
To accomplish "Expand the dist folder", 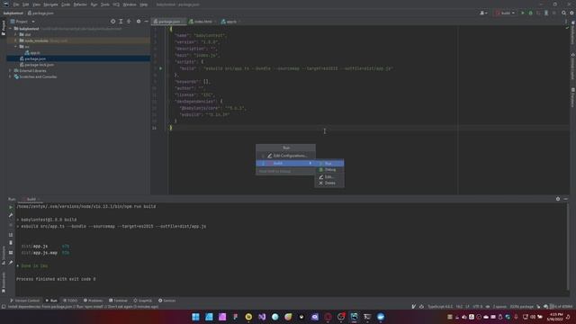I will pos(16,34).
